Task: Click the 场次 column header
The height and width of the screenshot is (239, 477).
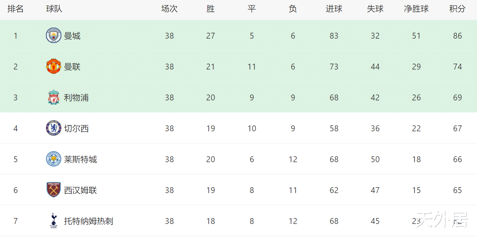Action: (169, 9)
